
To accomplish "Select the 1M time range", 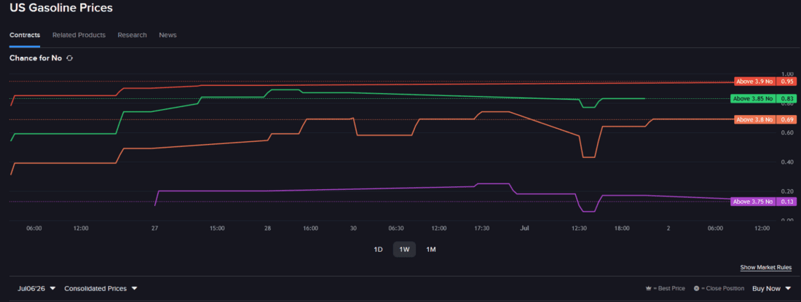I will pos(430,250).
